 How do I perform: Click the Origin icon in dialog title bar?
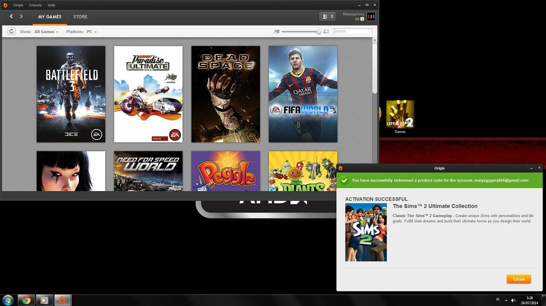pos(340,168)
